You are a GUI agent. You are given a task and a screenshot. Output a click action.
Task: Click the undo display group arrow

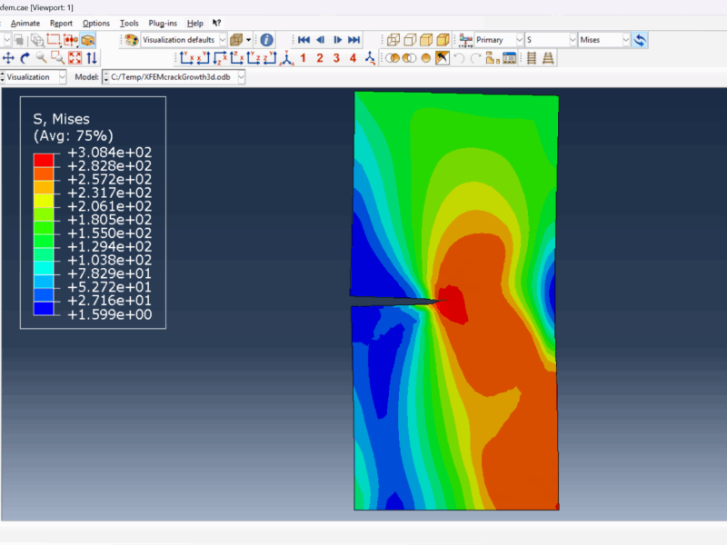pyautogui.click(x=459, y=58)
